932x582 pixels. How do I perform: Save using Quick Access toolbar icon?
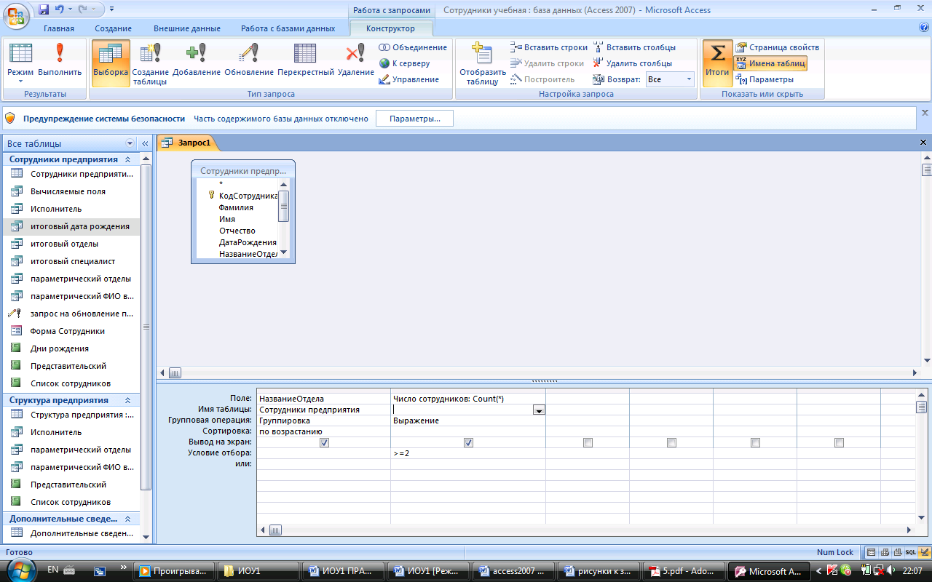[44, 10]
